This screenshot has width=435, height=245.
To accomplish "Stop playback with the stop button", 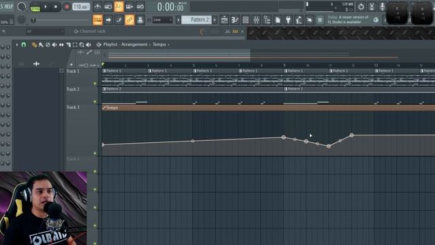I will [x=56, y=7].
